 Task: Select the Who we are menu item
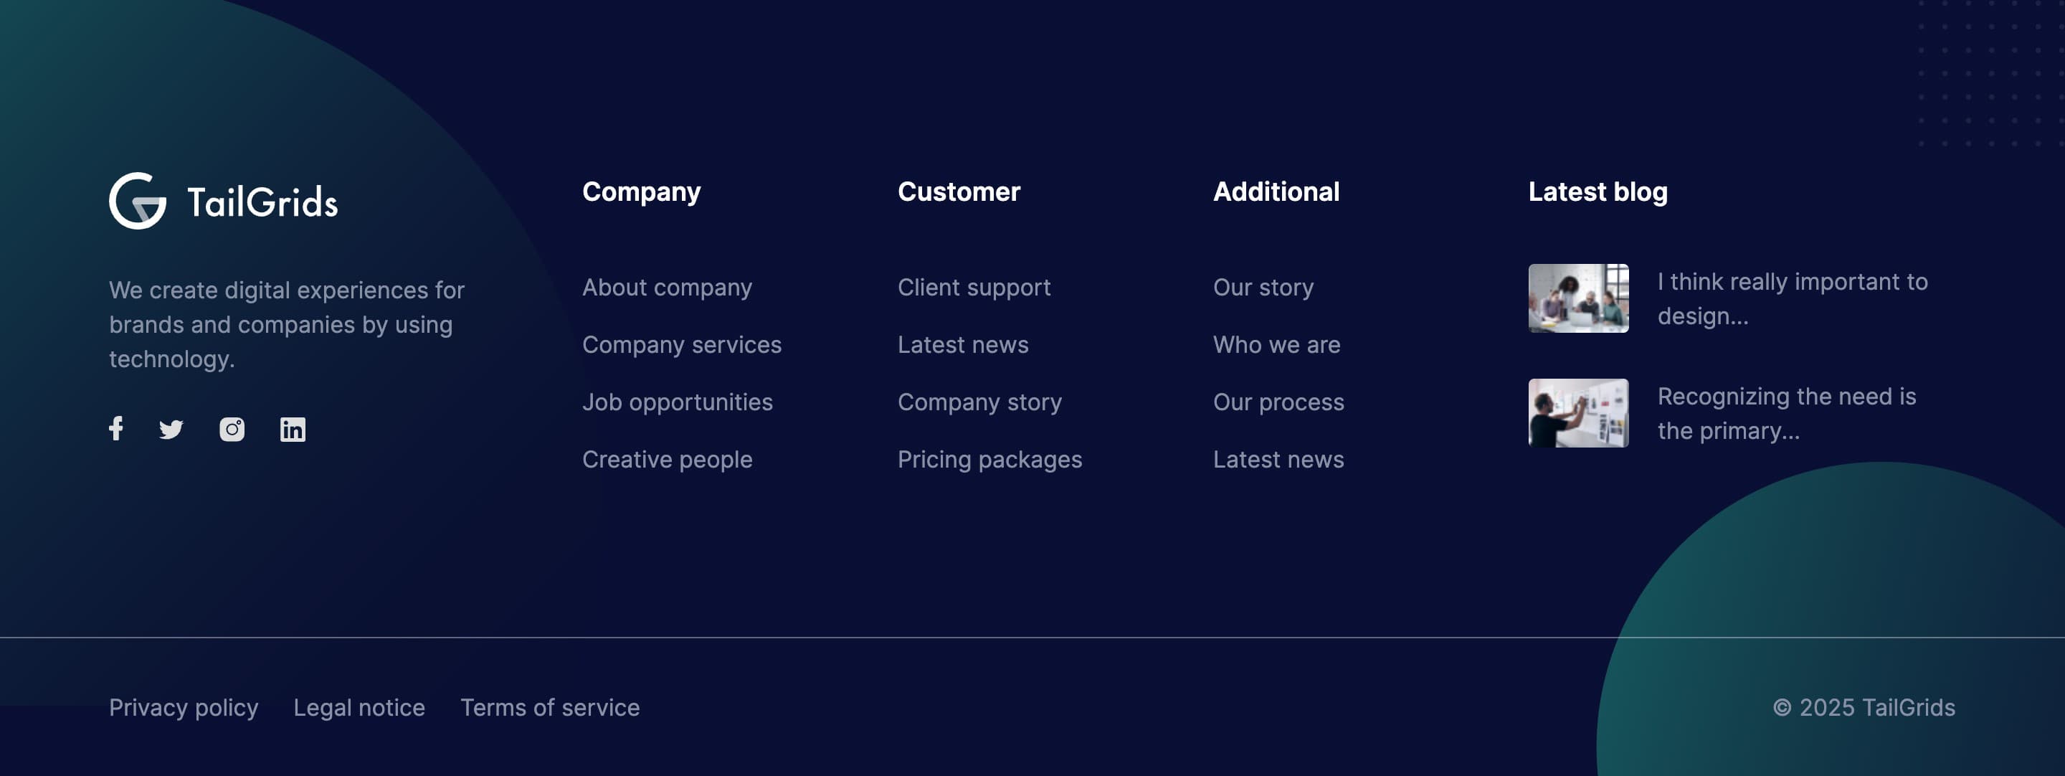tap(1276, 344)
